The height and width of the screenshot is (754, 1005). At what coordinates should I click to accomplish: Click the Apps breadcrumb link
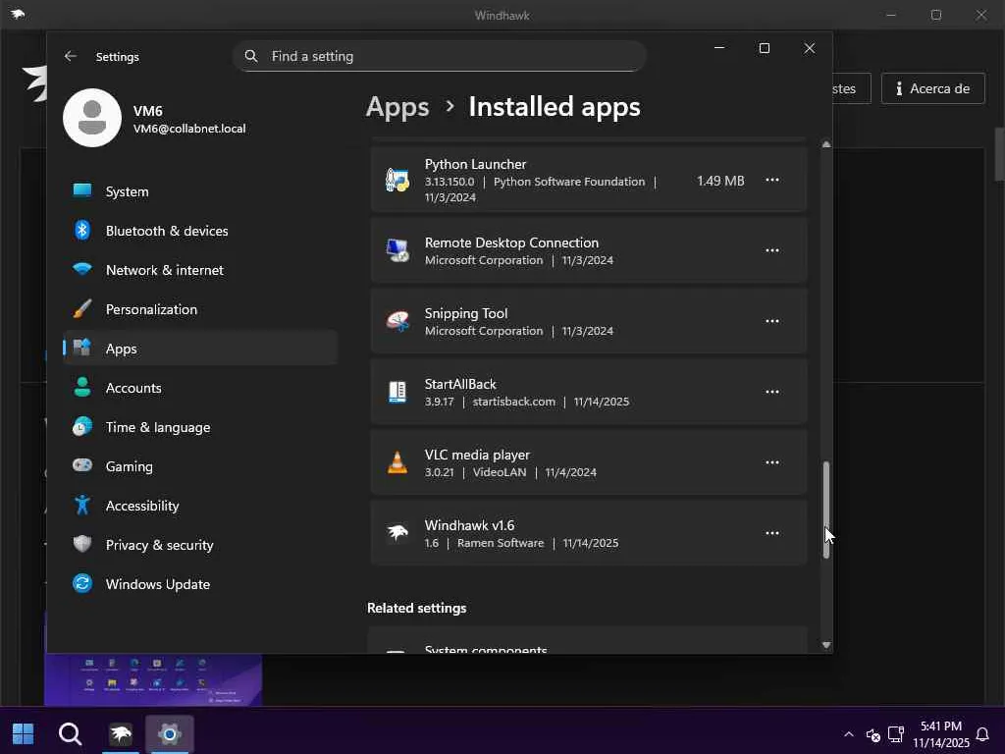397,107
